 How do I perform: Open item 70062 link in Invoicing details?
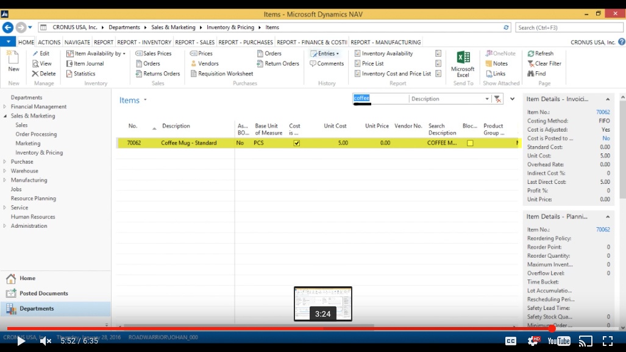pyautogui.click(x=603, y=112)
